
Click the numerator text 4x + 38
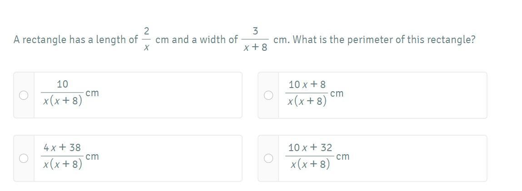click(x=62, y=147)
